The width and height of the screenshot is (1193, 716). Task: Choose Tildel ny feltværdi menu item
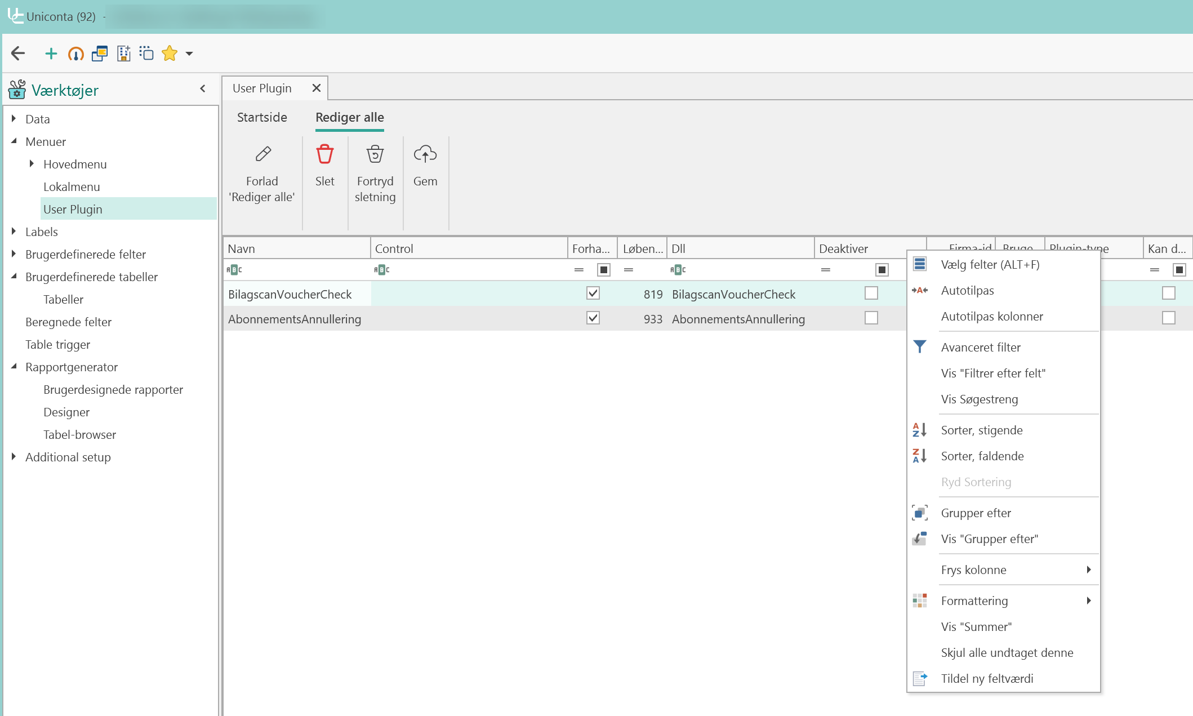[x=1004, y=678]
